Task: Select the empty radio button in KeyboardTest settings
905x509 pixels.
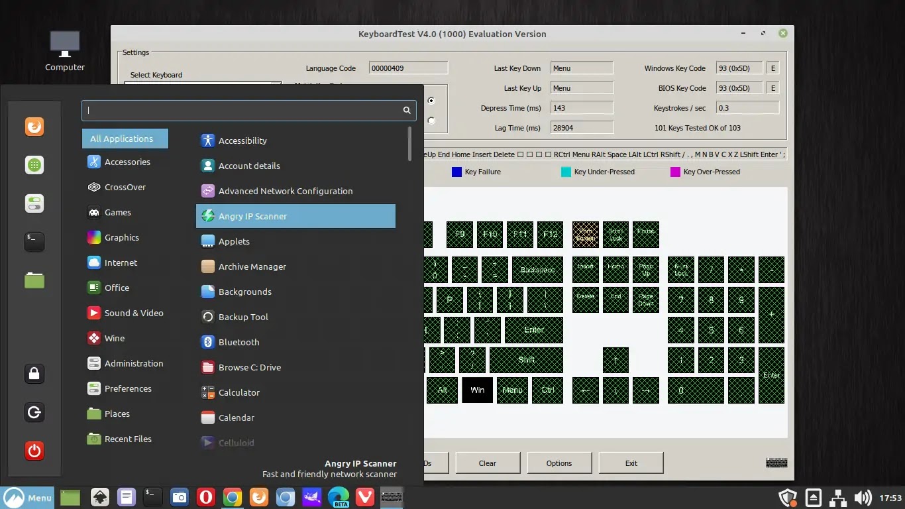Action: 431,121
